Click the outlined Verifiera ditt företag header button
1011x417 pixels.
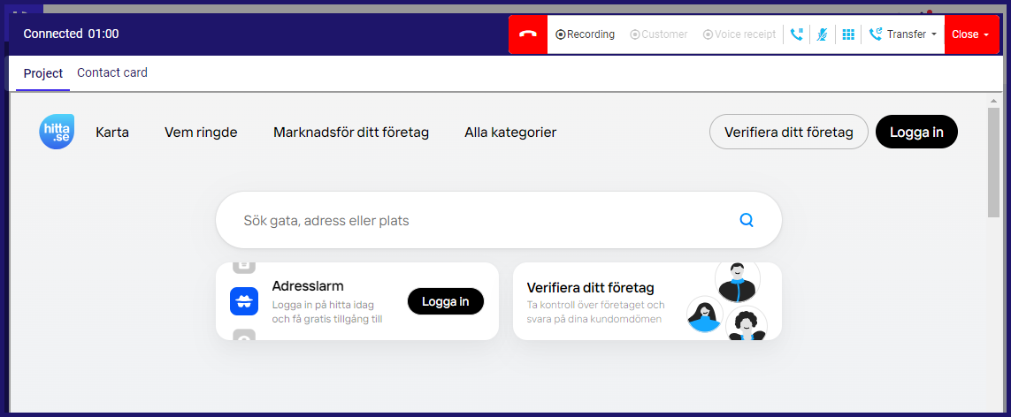pos(789,132)
